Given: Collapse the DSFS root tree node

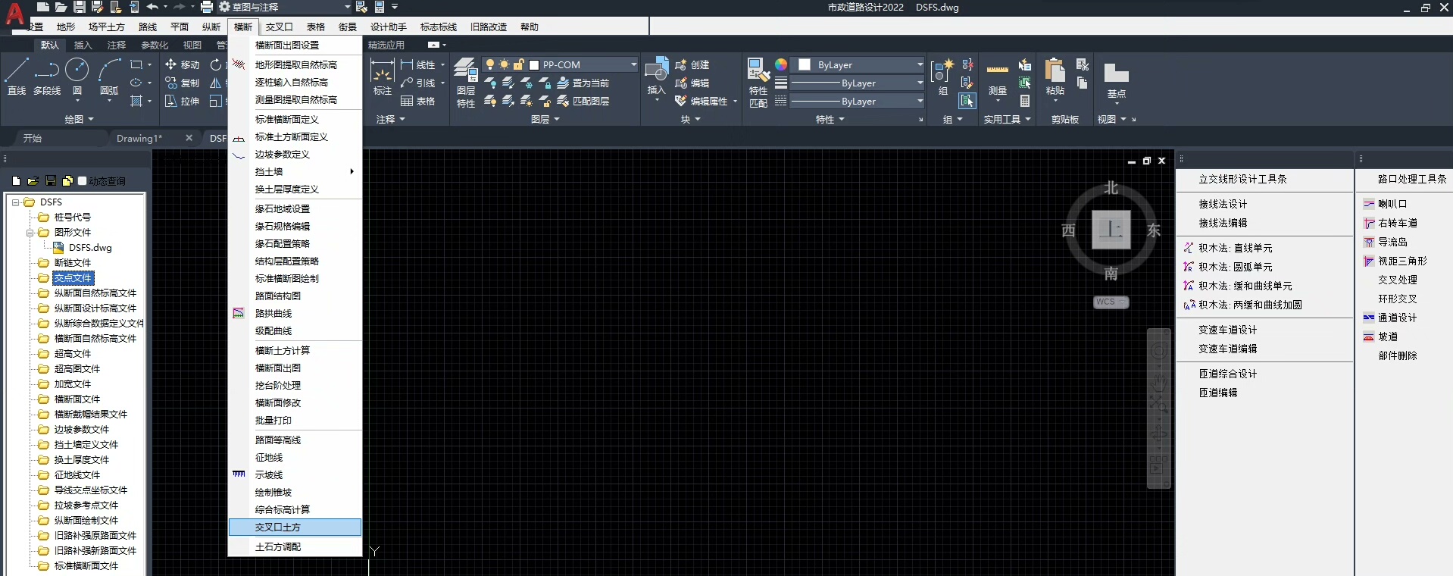Looking at the screenshot, I should click(x=15, y=202).
